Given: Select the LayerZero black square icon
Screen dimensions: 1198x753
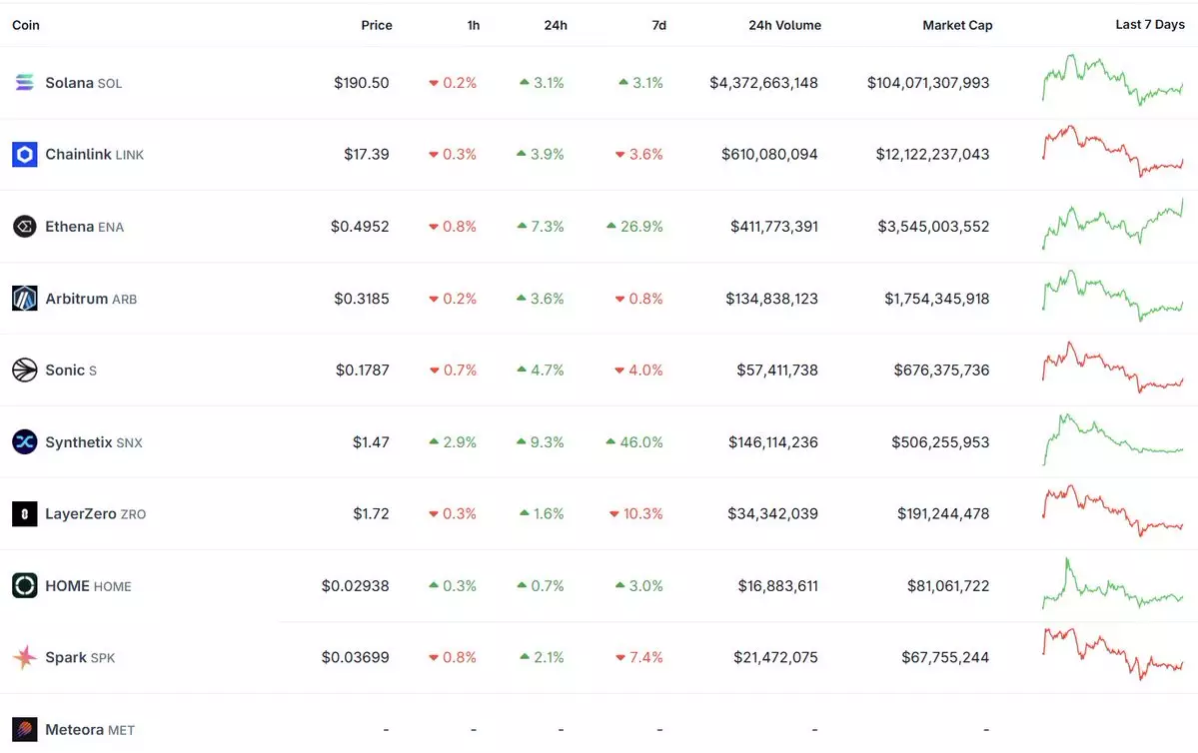Looking at the screenshot, I should click(24, 514).
